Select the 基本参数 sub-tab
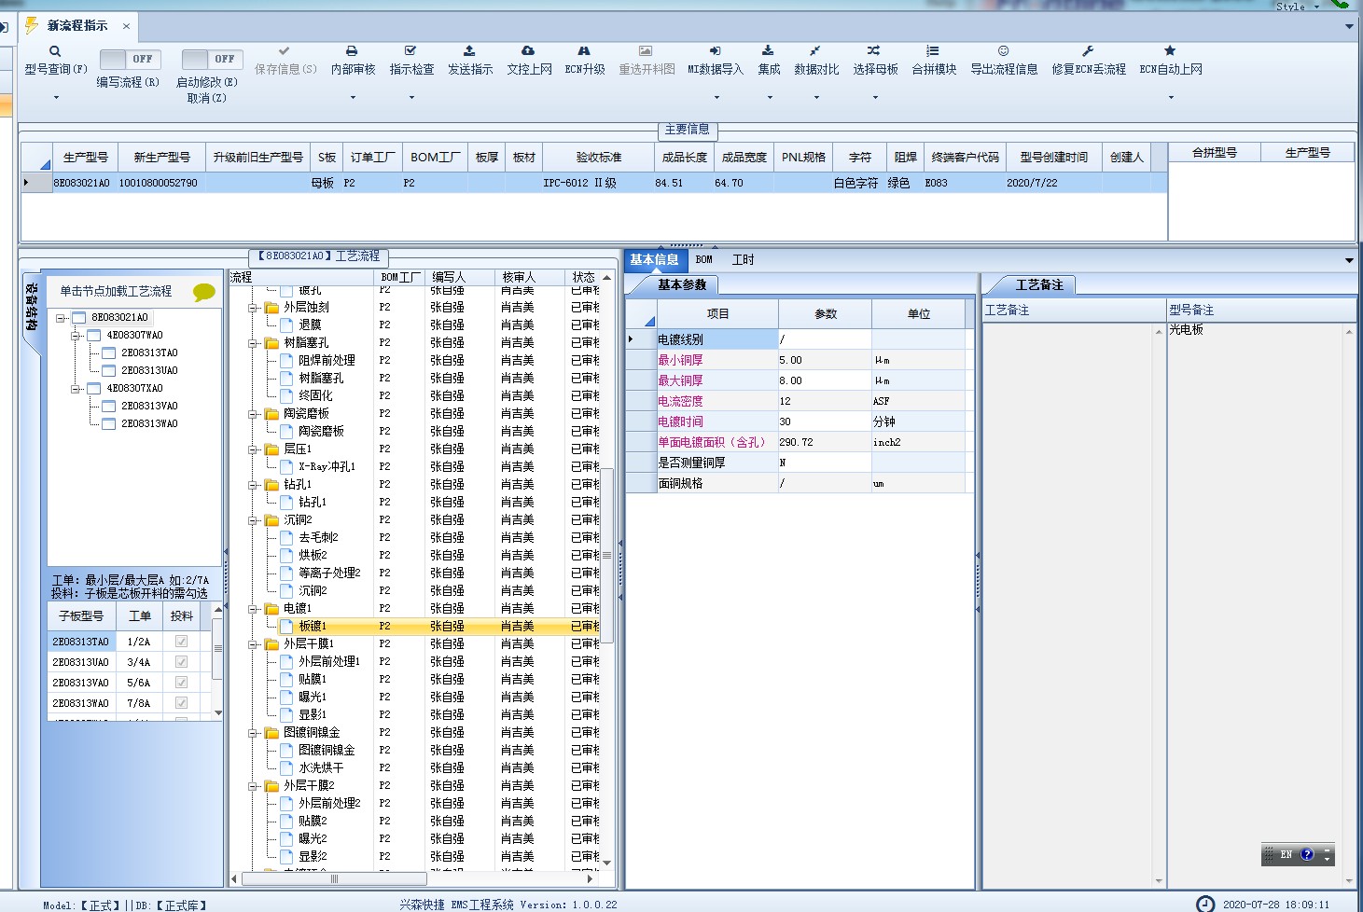 click(682, 284)
